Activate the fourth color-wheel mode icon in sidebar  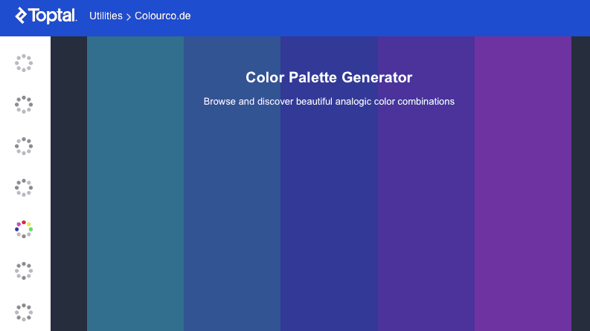click(x=24, y=188)
